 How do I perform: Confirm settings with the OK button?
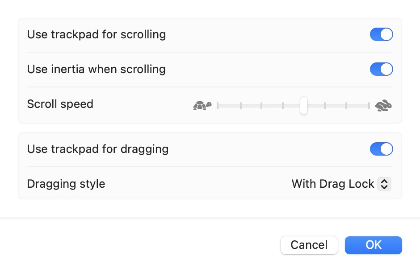pyautogui.click(x=373, y=245)
